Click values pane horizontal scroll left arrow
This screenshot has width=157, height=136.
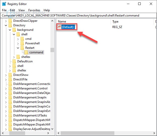tap(58, 133)
